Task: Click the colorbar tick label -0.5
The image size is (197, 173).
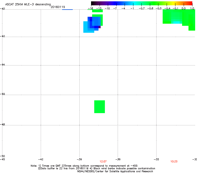Action: [x=159, y=9]
